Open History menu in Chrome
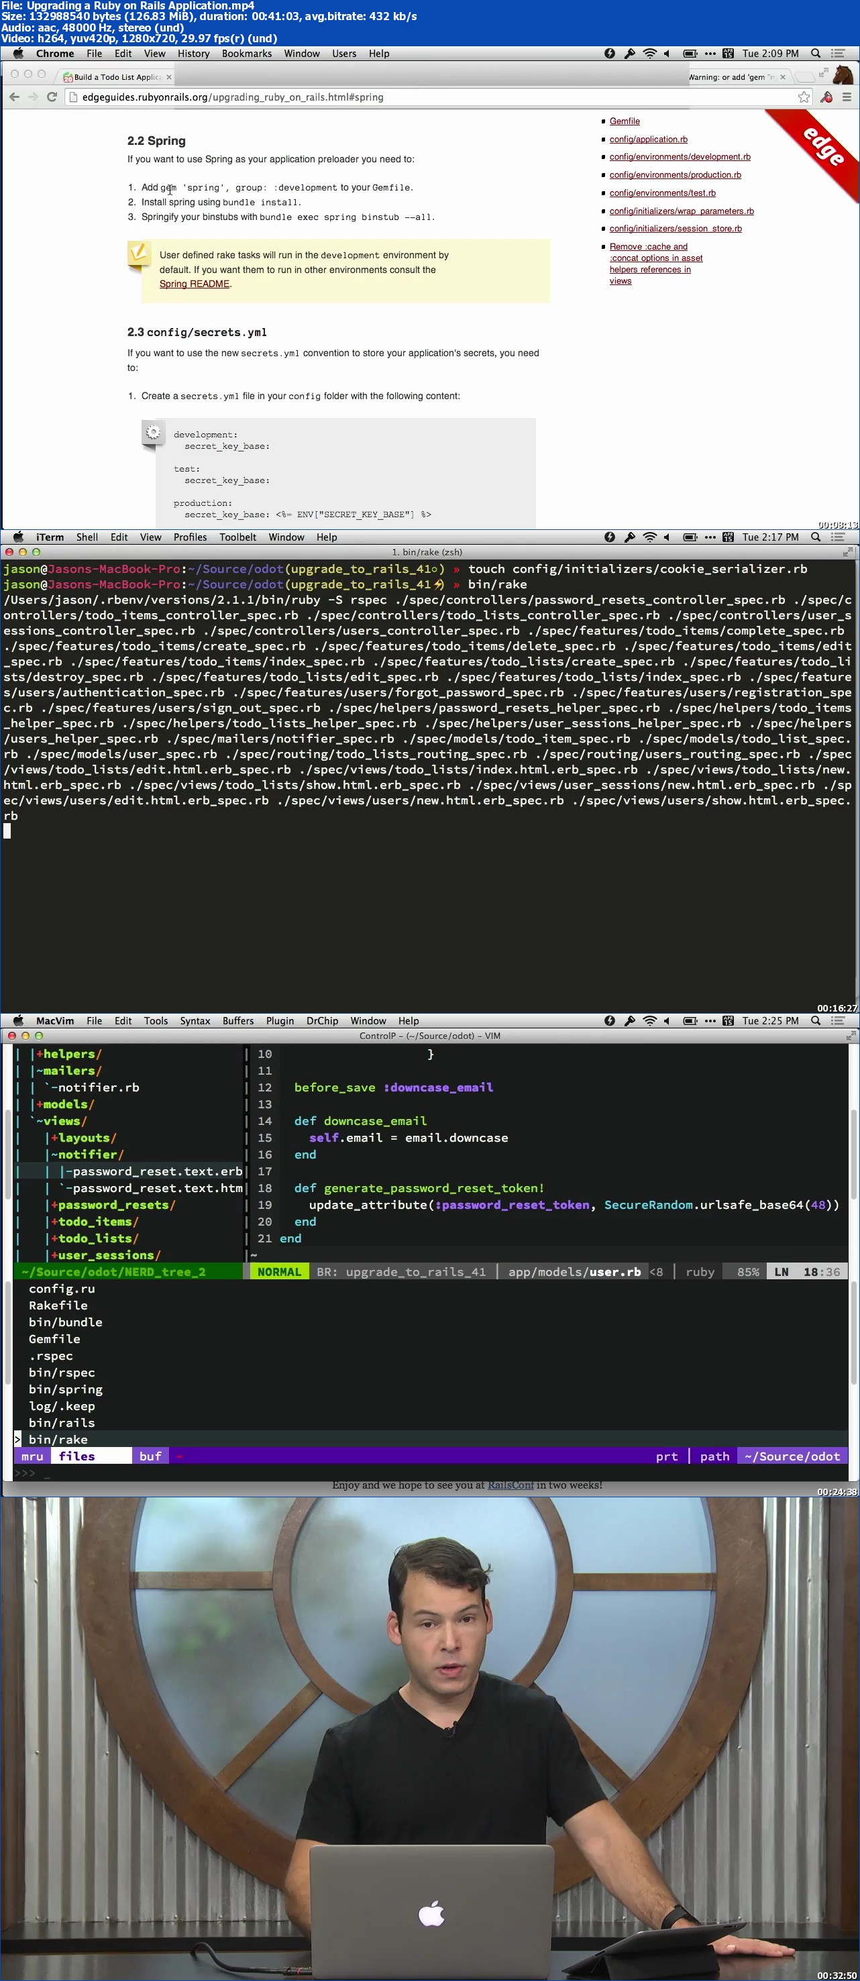This screenshot has width=860, height=1981. (193, 53)
